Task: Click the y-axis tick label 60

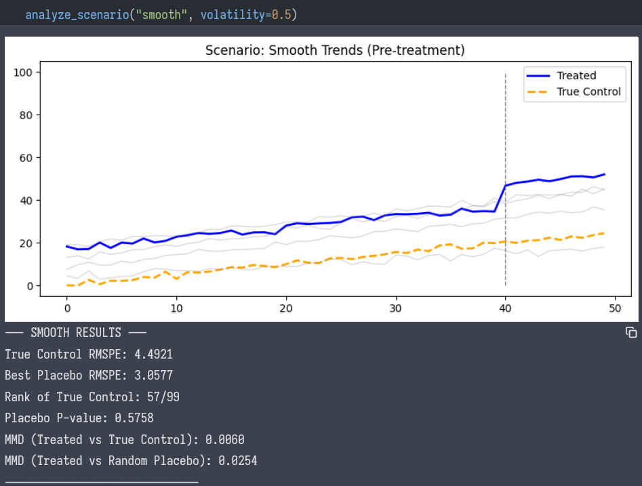Action: click(x=24, y=157)
